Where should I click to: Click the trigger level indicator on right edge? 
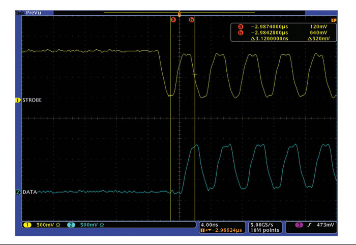pos(334,20)
